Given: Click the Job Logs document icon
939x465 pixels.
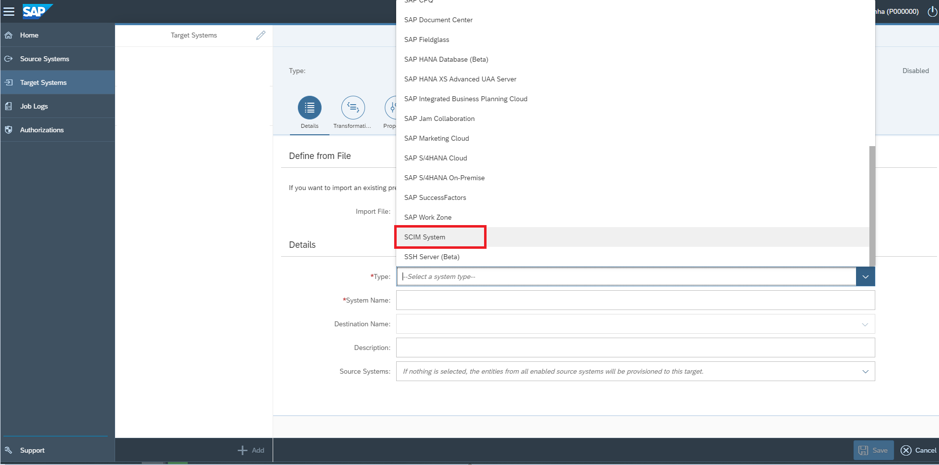Looking at the screenshot, I should 8,106.
